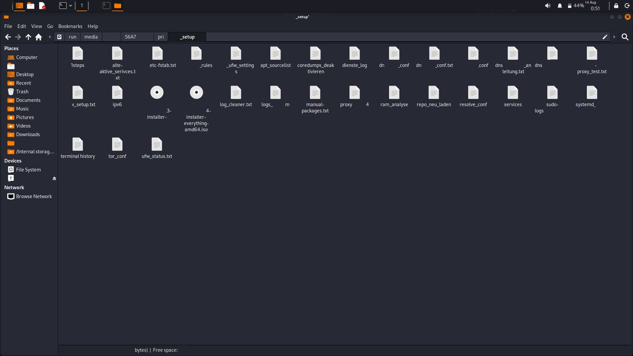Select the coredumps_deaktivieren file
This screenshot has height=356, width=633.
(x=316, y=60)
